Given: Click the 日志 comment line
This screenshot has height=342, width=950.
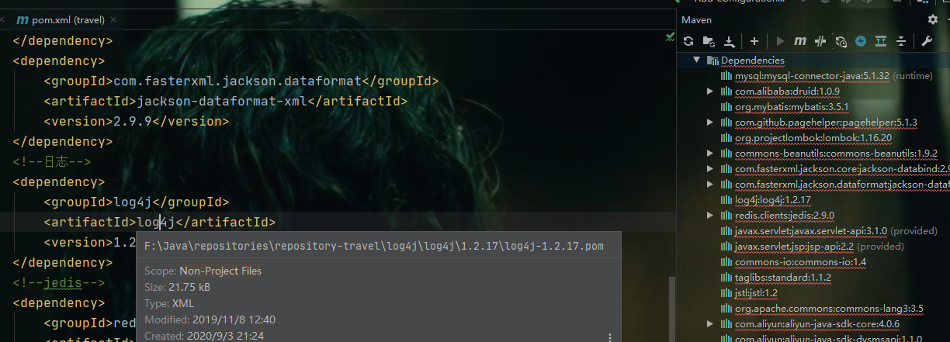Looking at the screenshot, I should click(52, 161).
